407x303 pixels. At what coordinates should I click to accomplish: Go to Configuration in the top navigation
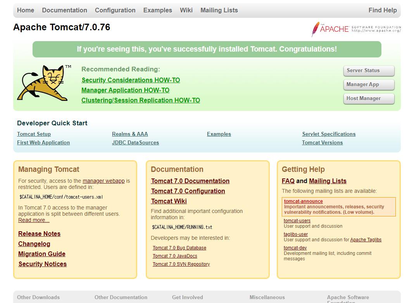115,10
